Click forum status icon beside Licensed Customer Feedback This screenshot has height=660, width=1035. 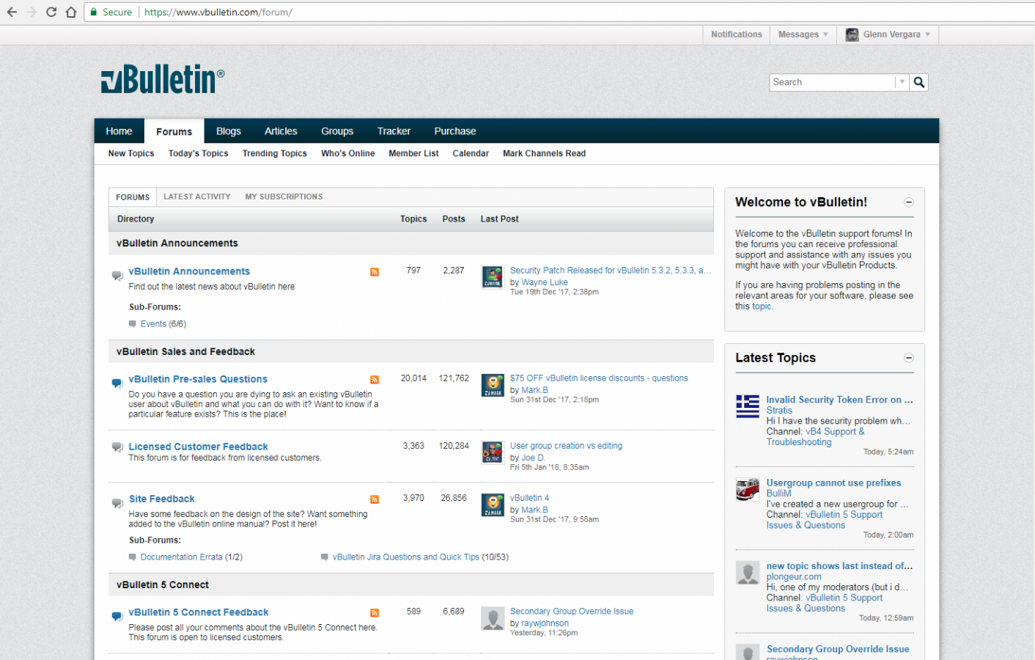(x=117, y=447)
